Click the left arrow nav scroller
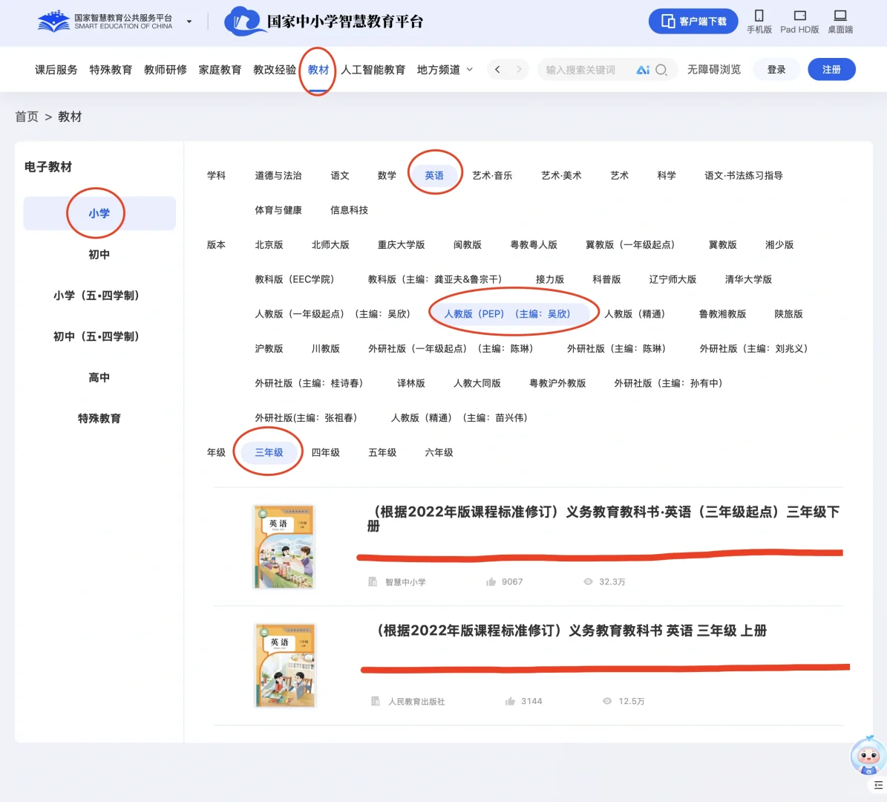This screenshot has width=887, height=802. coord(497,69)
